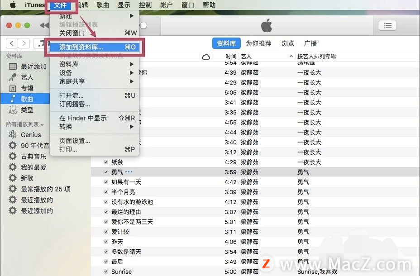
Task: Click the rewind playback button
Action: 44,25
